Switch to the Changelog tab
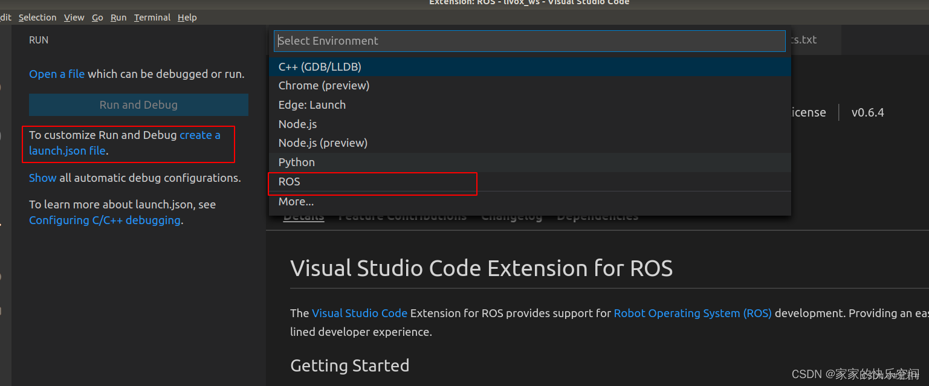Screen dimensions: 929x386 pyautogui.click(x=511, y=215)
